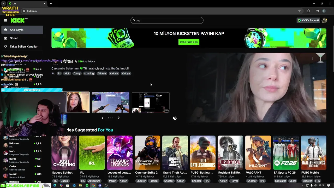
Task: Open File Explorer from the taskbar
Action: tap(80, 185)
